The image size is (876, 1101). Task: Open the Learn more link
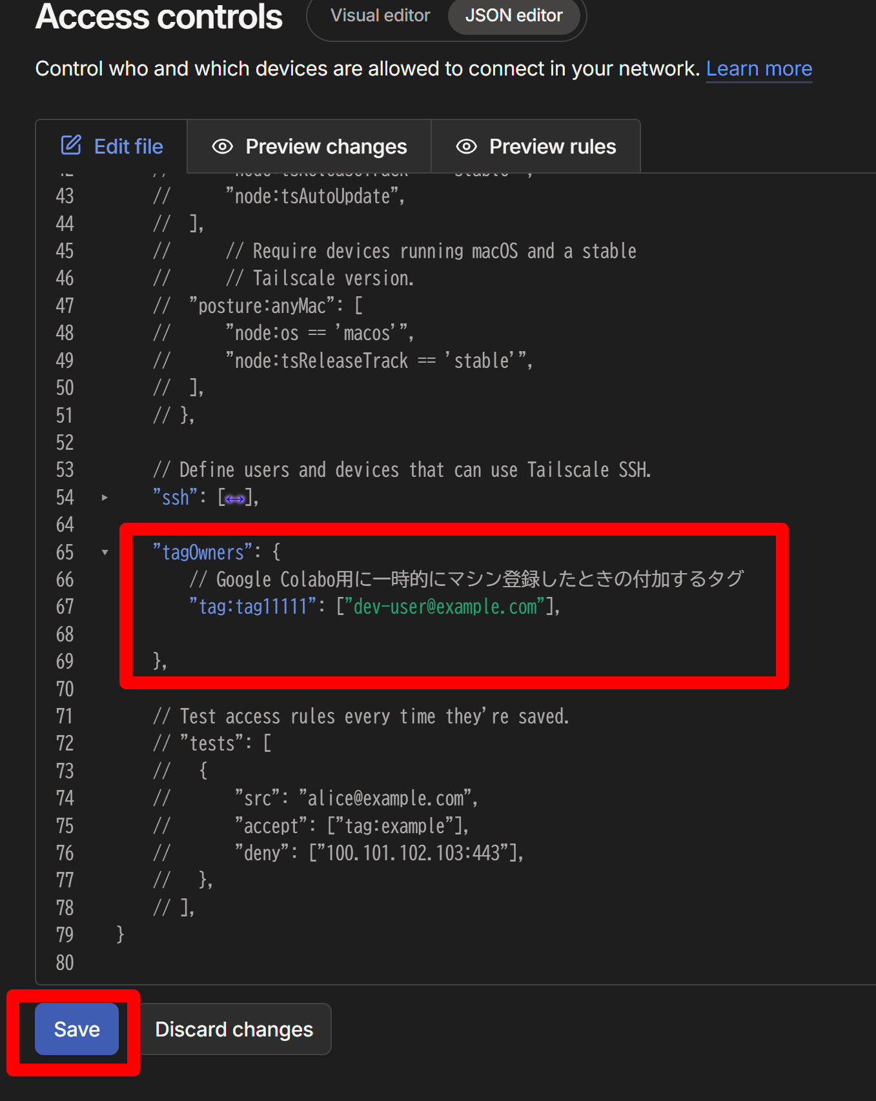(759, 68)
